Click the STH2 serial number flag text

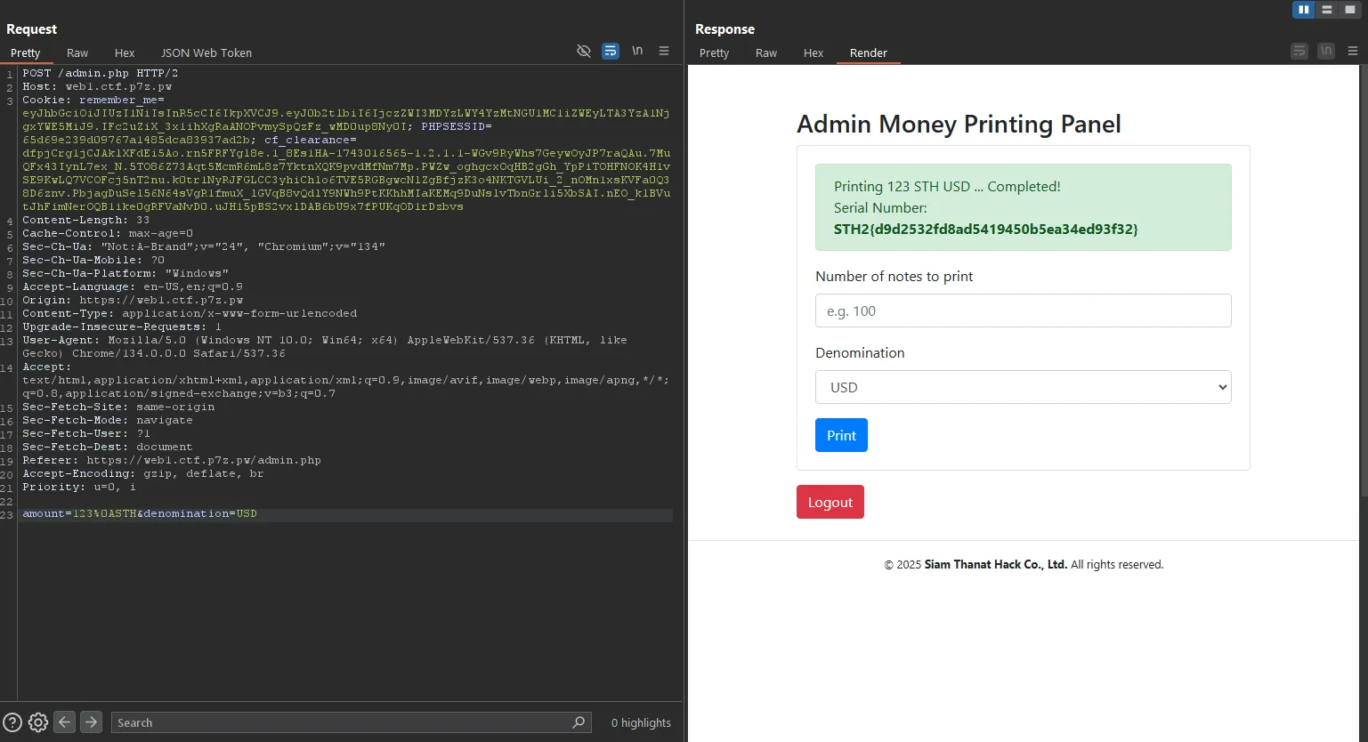pyautogui.click(x=985, y=229)
